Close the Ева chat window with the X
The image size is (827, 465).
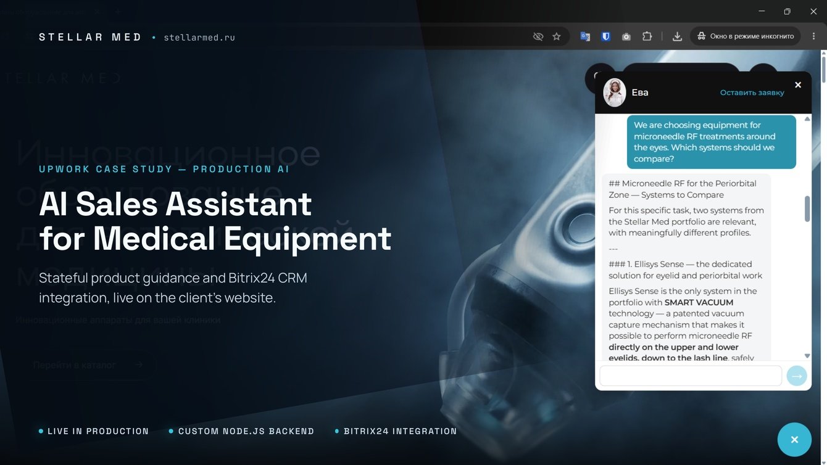pyautogui.click(x=798, y=85)
